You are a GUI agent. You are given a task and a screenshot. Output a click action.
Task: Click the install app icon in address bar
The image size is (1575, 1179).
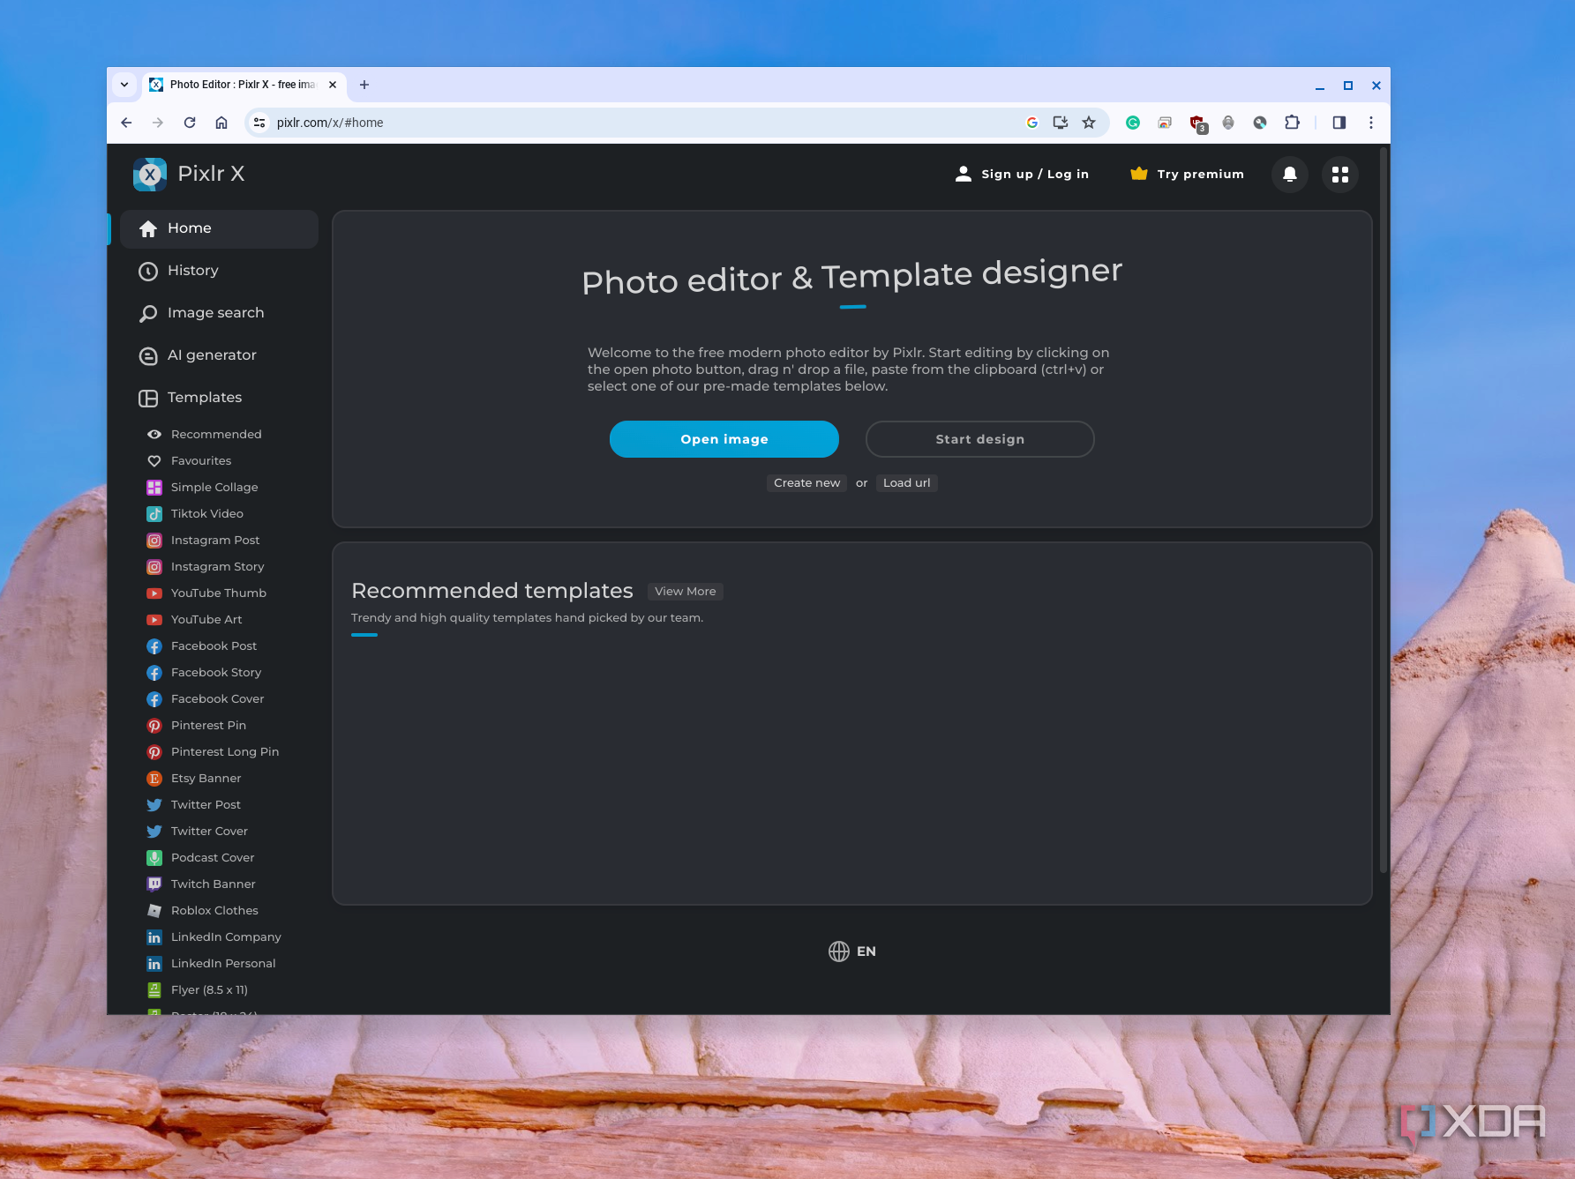coord(1061,123)
